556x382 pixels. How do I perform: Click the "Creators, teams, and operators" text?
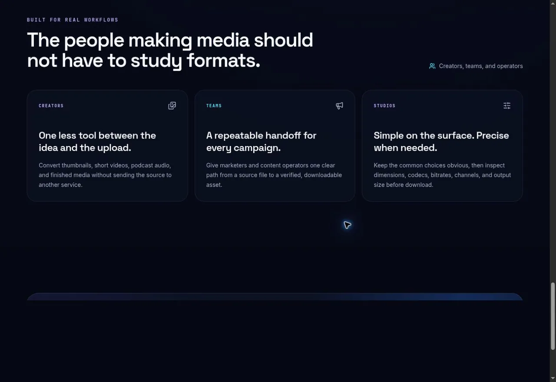click(481, 66)
